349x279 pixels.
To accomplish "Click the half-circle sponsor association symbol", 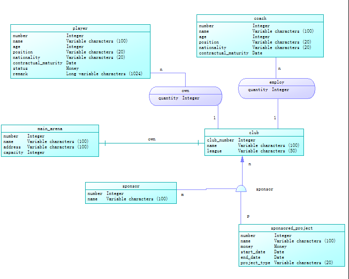I will point(241,188).
